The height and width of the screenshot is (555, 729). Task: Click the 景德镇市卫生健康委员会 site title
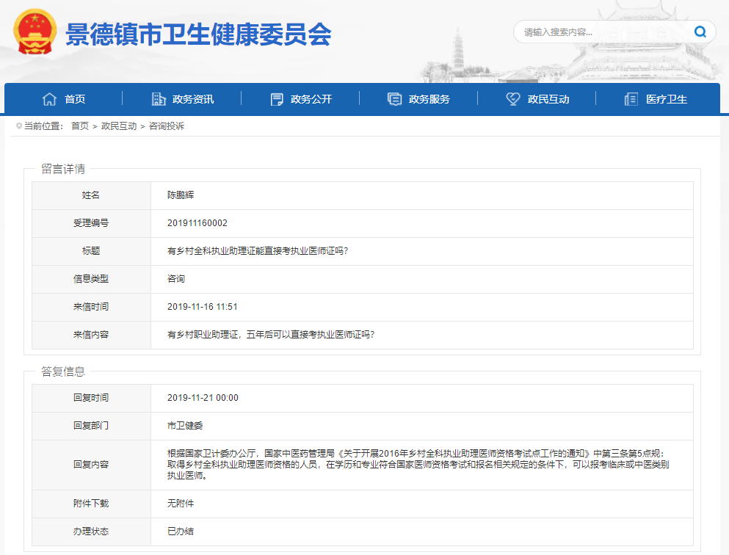point(198,34)
